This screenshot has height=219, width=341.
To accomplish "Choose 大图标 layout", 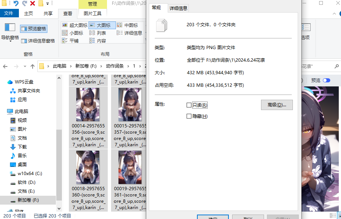I will point(102,25).
